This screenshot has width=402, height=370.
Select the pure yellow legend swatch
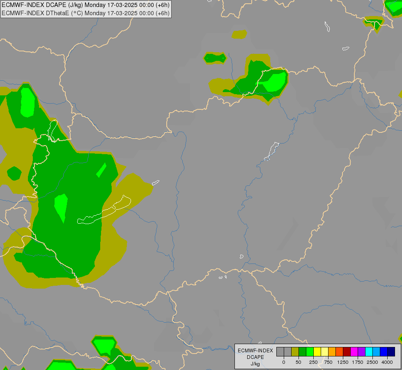click(x=317, y=352)
